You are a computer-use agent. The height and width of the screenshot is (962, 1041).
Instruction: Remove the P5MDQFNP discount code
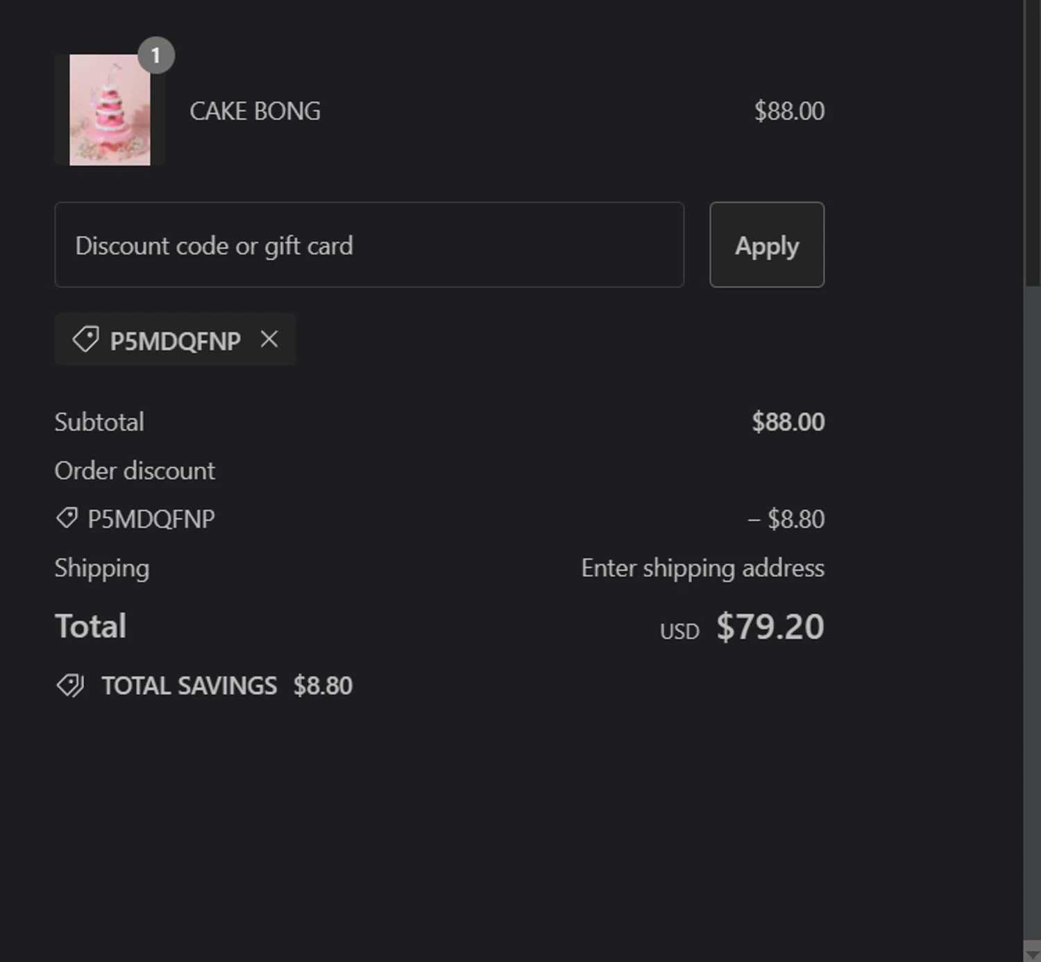pos(269,339)
